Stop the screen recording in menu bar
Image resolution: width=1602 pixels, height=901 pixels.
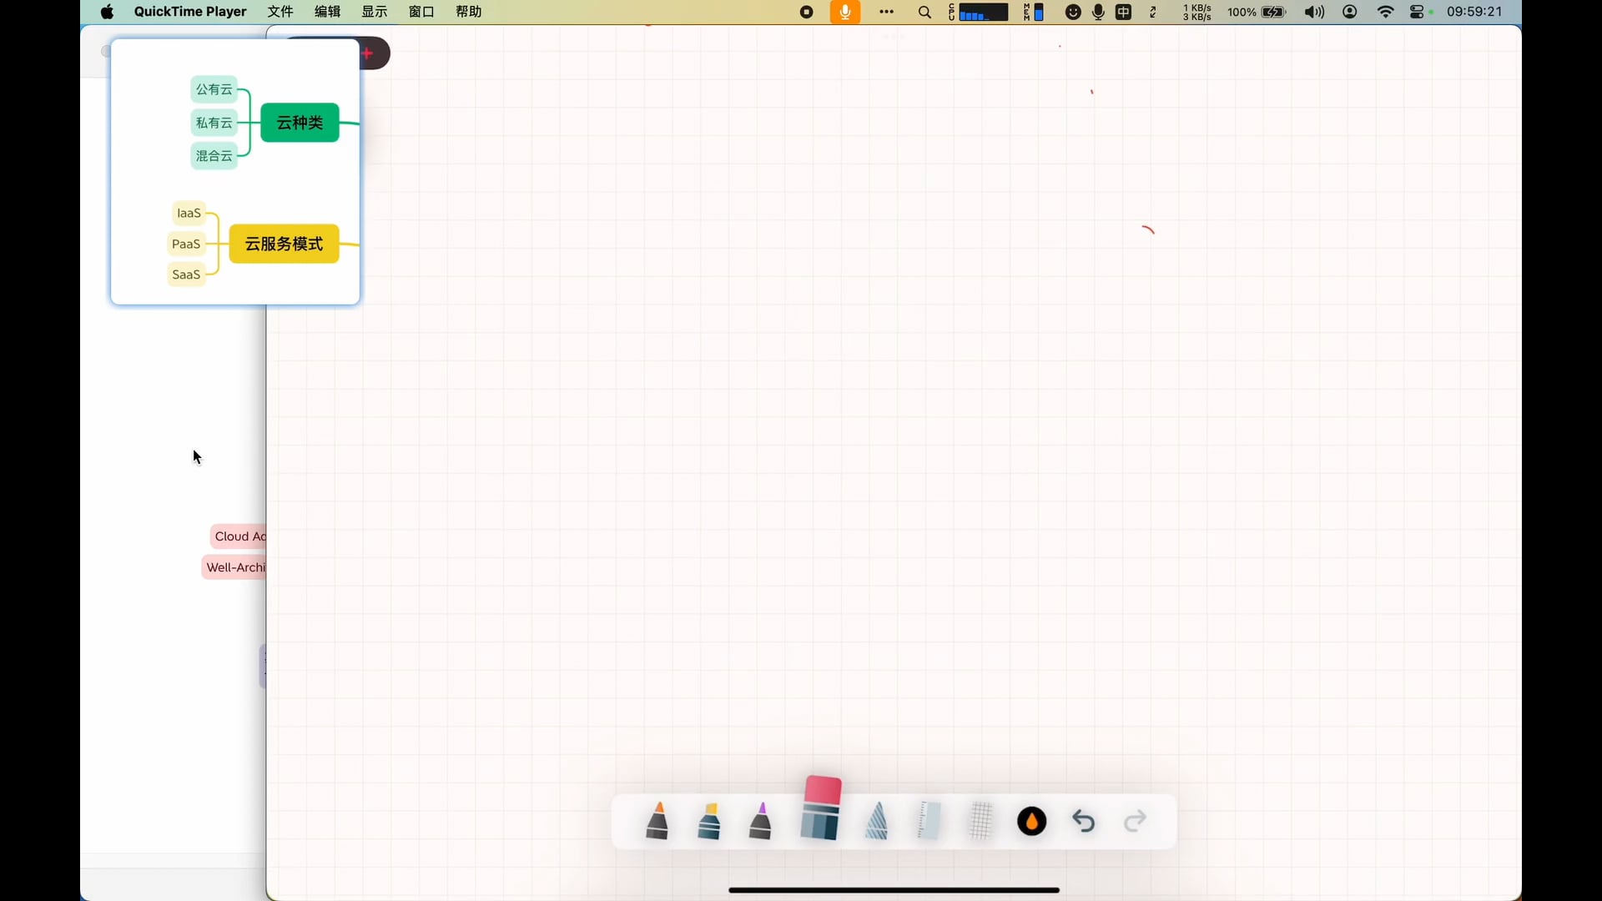(x=806, y=12)
